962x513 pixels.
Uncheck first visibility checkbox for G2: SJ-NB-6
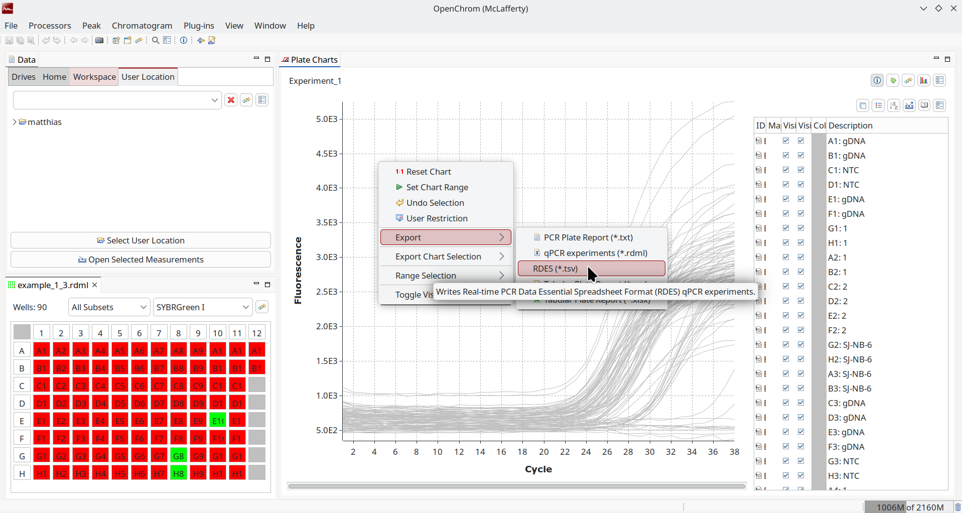click(x=786, y=345)
